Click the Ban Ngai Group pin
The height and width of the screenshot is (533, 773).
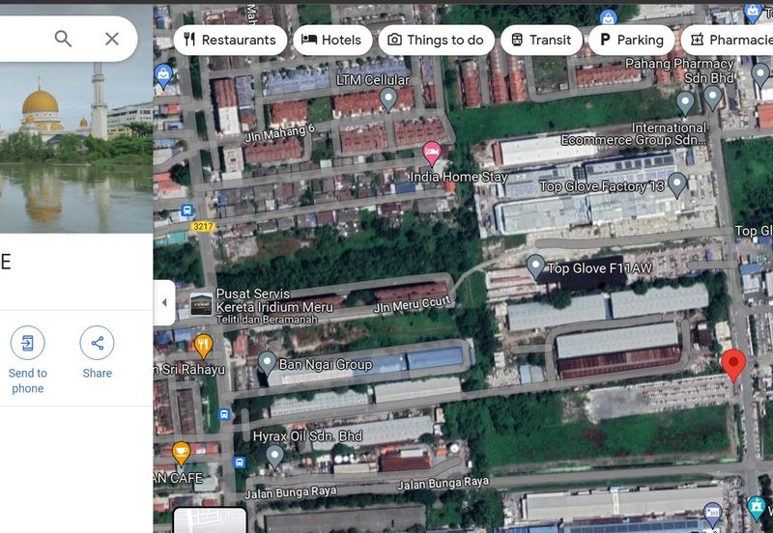tap(267, 364)
